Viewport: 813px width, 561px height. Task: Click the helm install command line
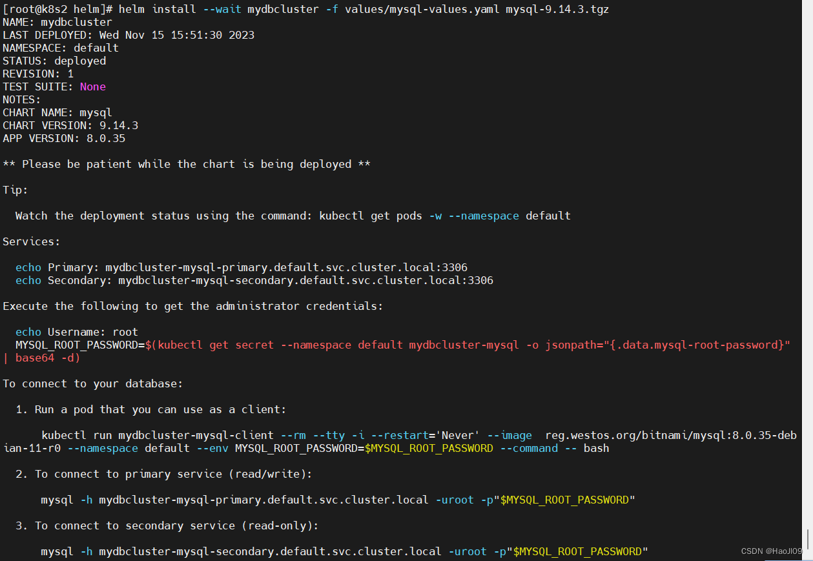tap(305, 9)
